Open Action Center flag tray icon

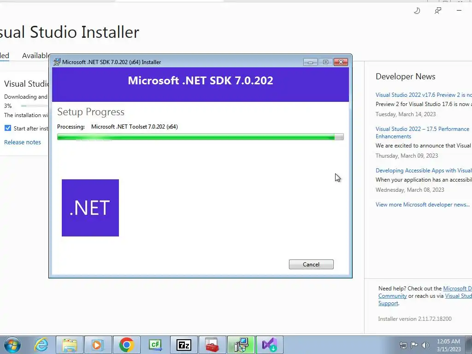pos(414,345)
